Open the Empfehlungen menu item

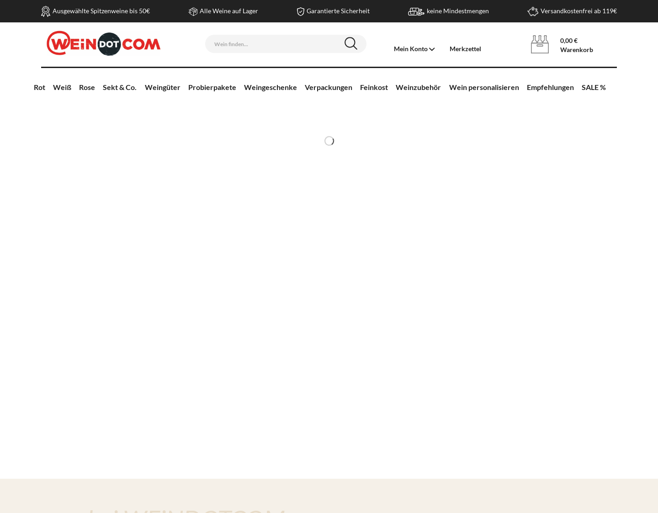click(550, 87)
